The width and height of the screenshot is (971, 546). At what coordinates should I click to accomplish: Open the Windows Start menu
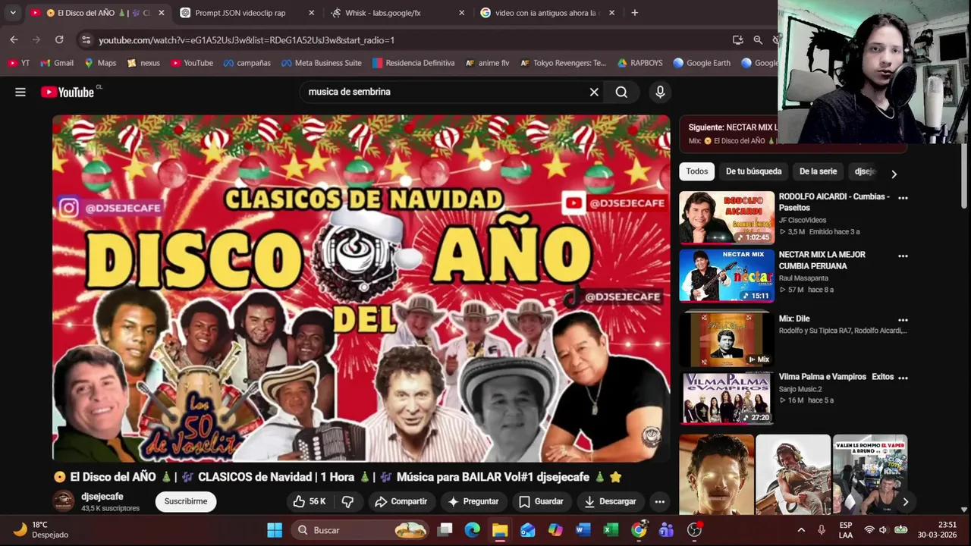pos(275,530)
